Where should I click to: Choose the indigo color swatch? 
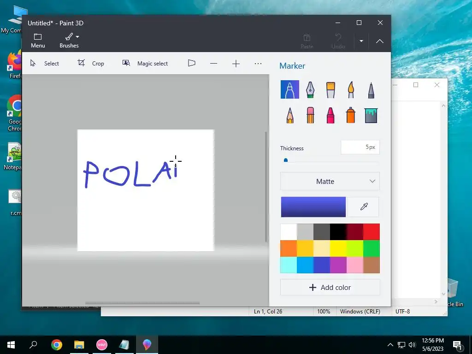[321, 265]
